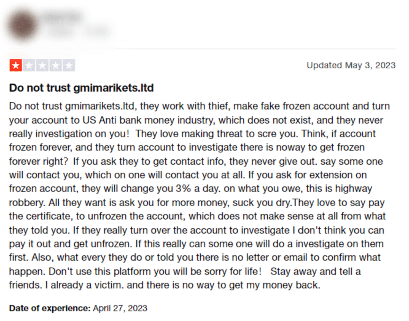Click the fifth gray rating star
The image size is (409, 321).
pos(69,65)
